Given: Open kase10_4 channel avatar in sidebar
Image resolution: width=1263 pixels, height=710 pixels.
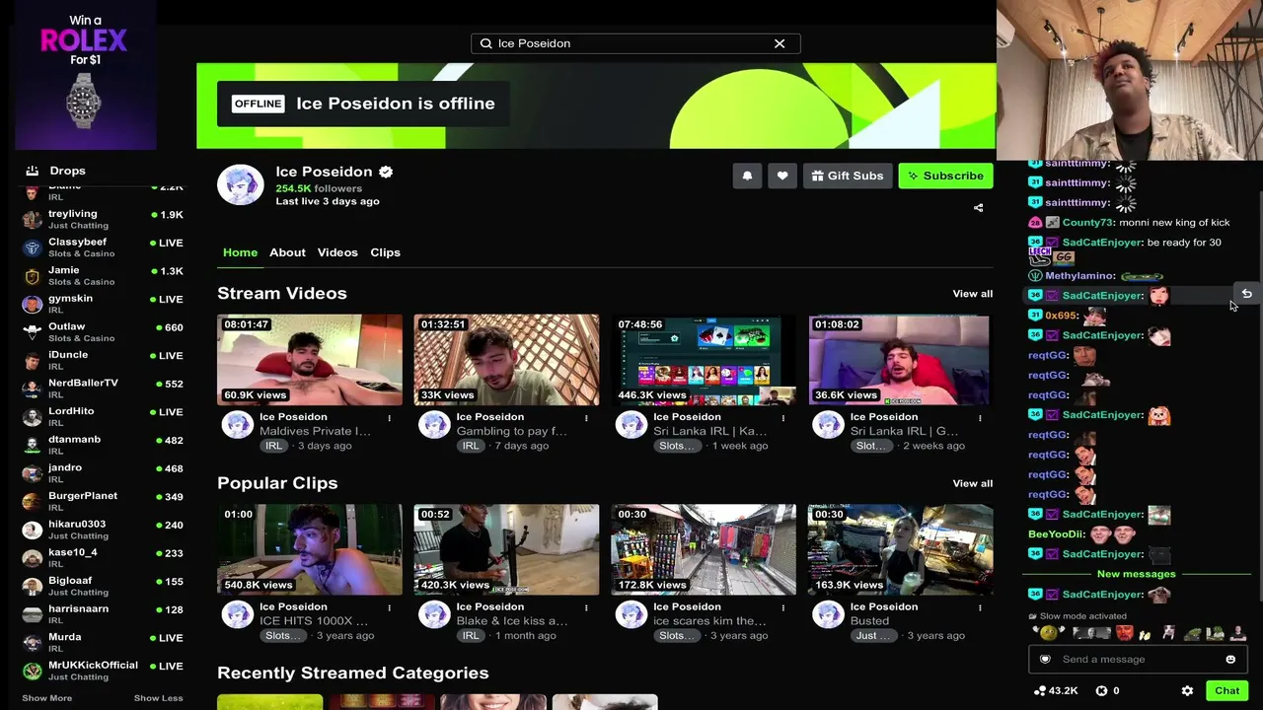Looking at the screenshot, I should point(33,558).
